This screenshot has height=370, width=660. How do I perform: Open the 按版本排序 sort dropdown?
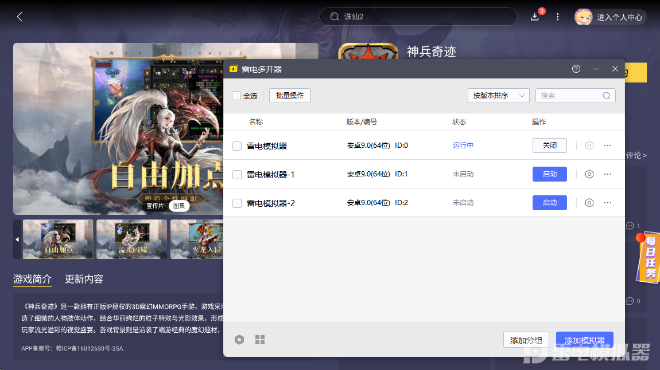tap(498, 96)
